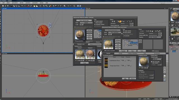Click Add button under EcoSystem population
This screenshot has height=100, width=179.
(125, 78)
